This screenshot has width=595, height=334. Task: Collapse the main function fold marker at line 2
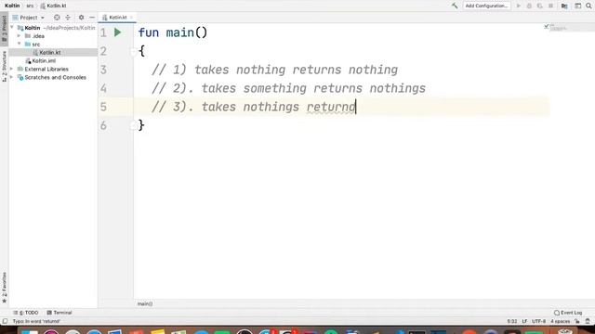click(133, 51)
